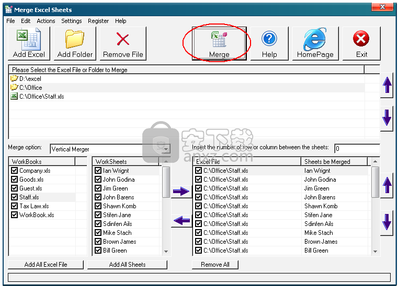This screenshot has height=286, width=398.
Task: Select Stifen Jane in merged sheets list
Action: (319, 215)
